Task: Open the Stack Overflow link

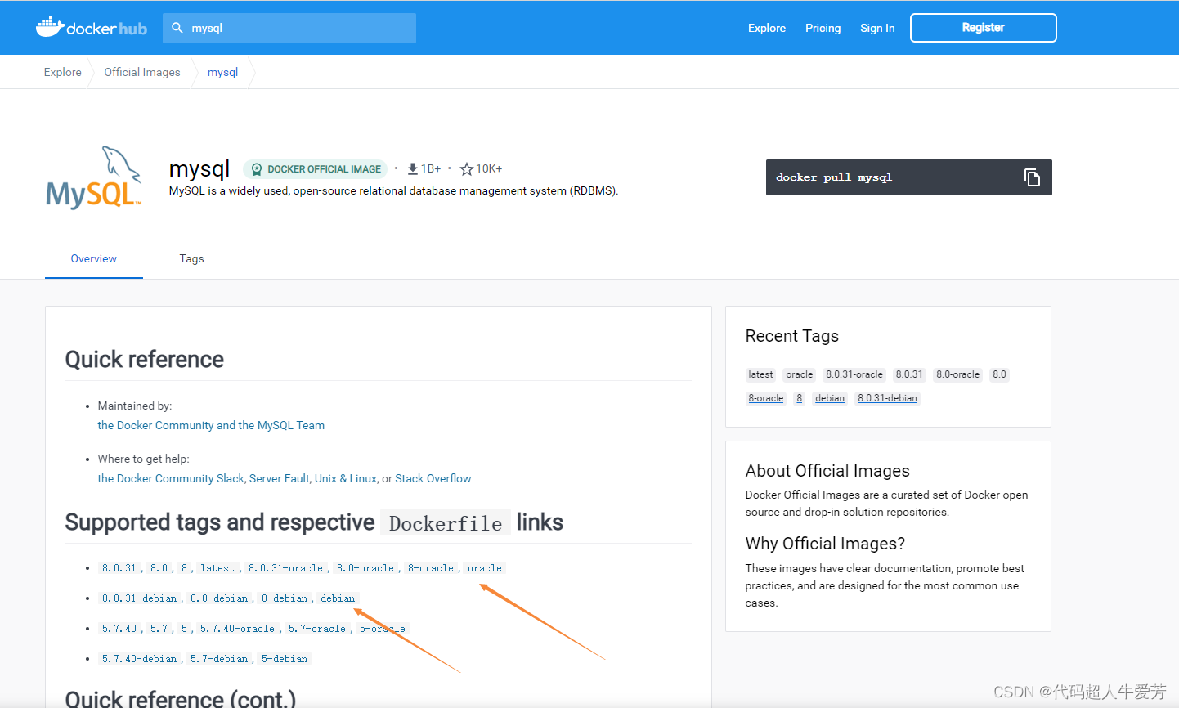Action: point(433,478)
